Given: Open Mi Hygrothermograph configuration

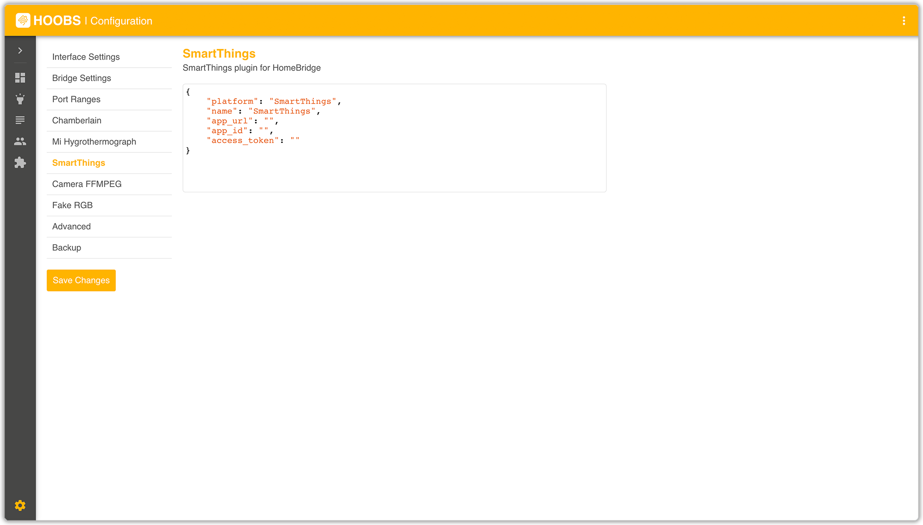Looking at the screenshot, I should [x=94, y=142].
